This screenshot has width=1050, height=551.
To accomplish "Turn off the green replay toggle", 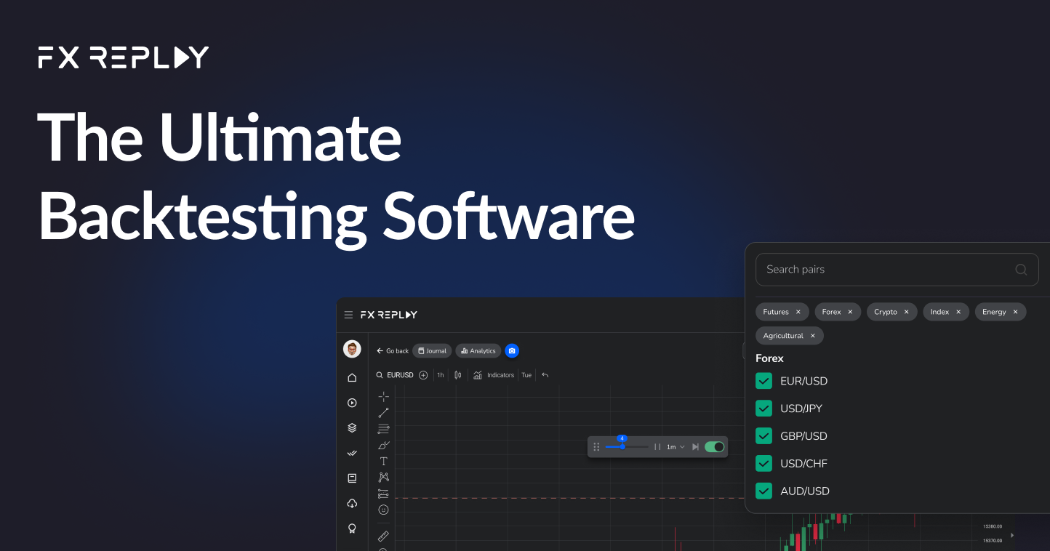I will [715, 446].
